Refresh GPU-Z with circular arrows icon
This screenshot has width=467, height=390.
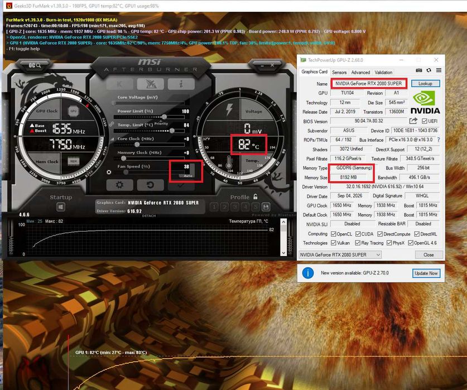(429, 70)
